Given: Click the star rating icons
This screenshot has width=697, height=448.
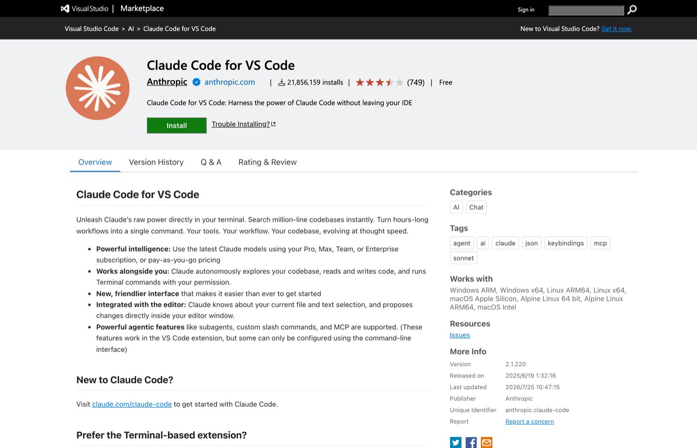Looking at the screenshot, I should pos(380,82).
